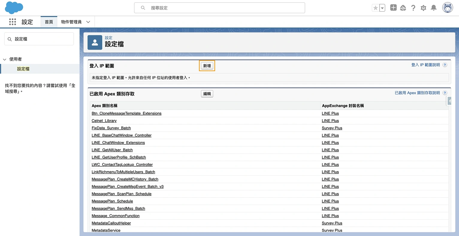
Task: Click the favorite star toggle
Action: coord(376,7)
